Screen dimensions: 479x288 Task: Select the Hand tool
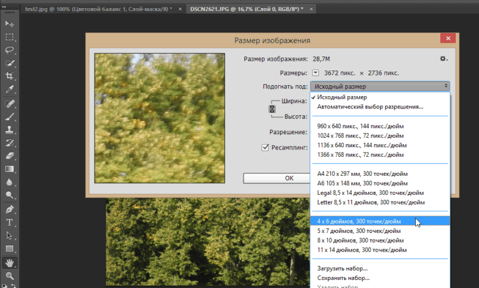coord(10,263)
